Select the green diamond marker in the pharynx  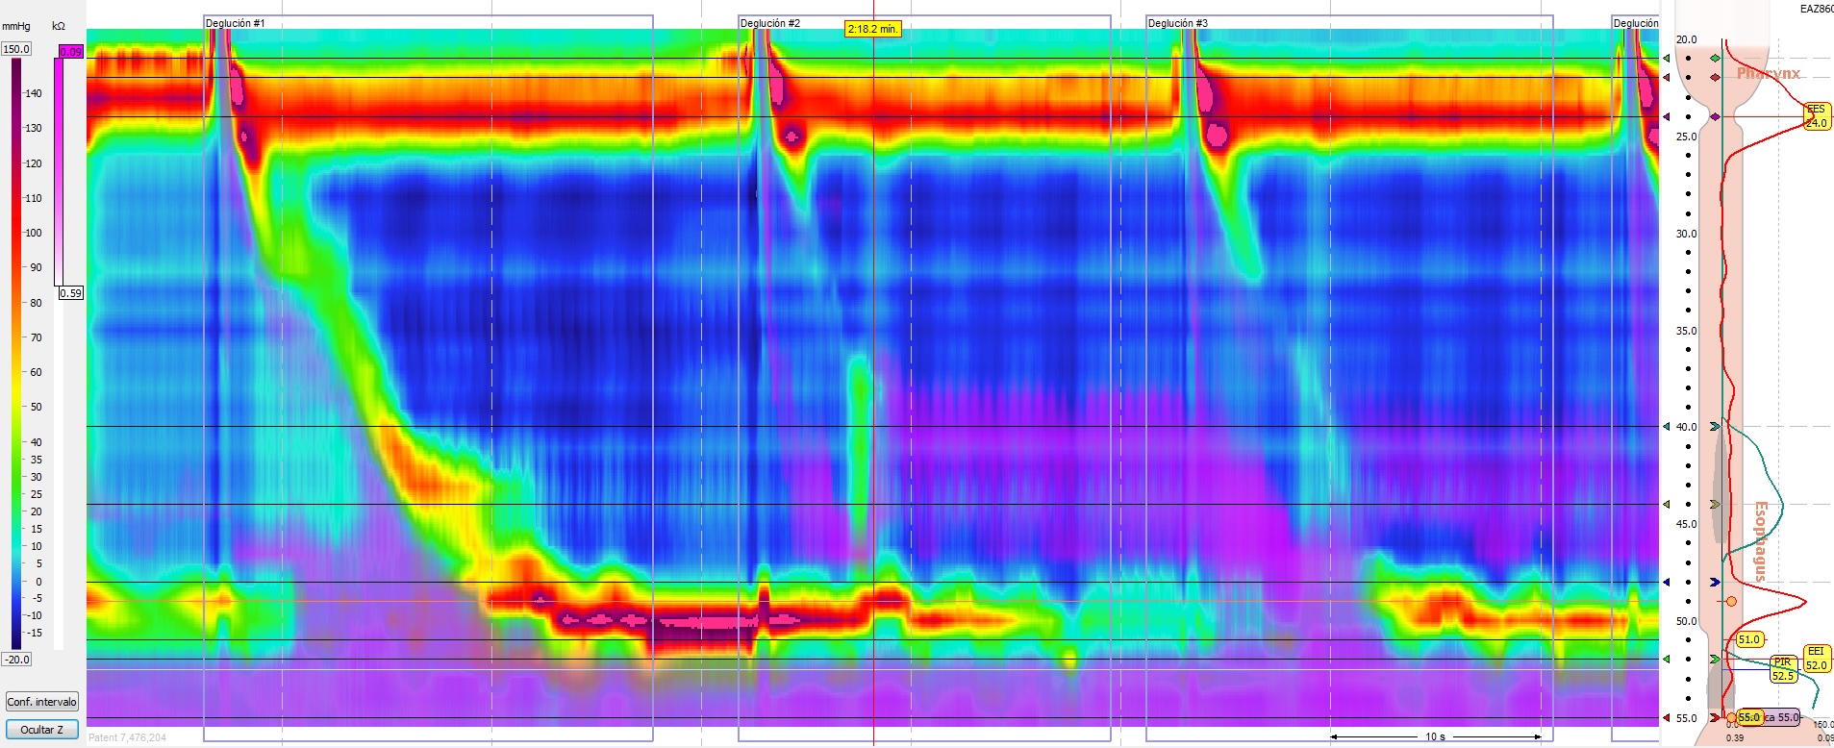click(x=1715, y=59)
